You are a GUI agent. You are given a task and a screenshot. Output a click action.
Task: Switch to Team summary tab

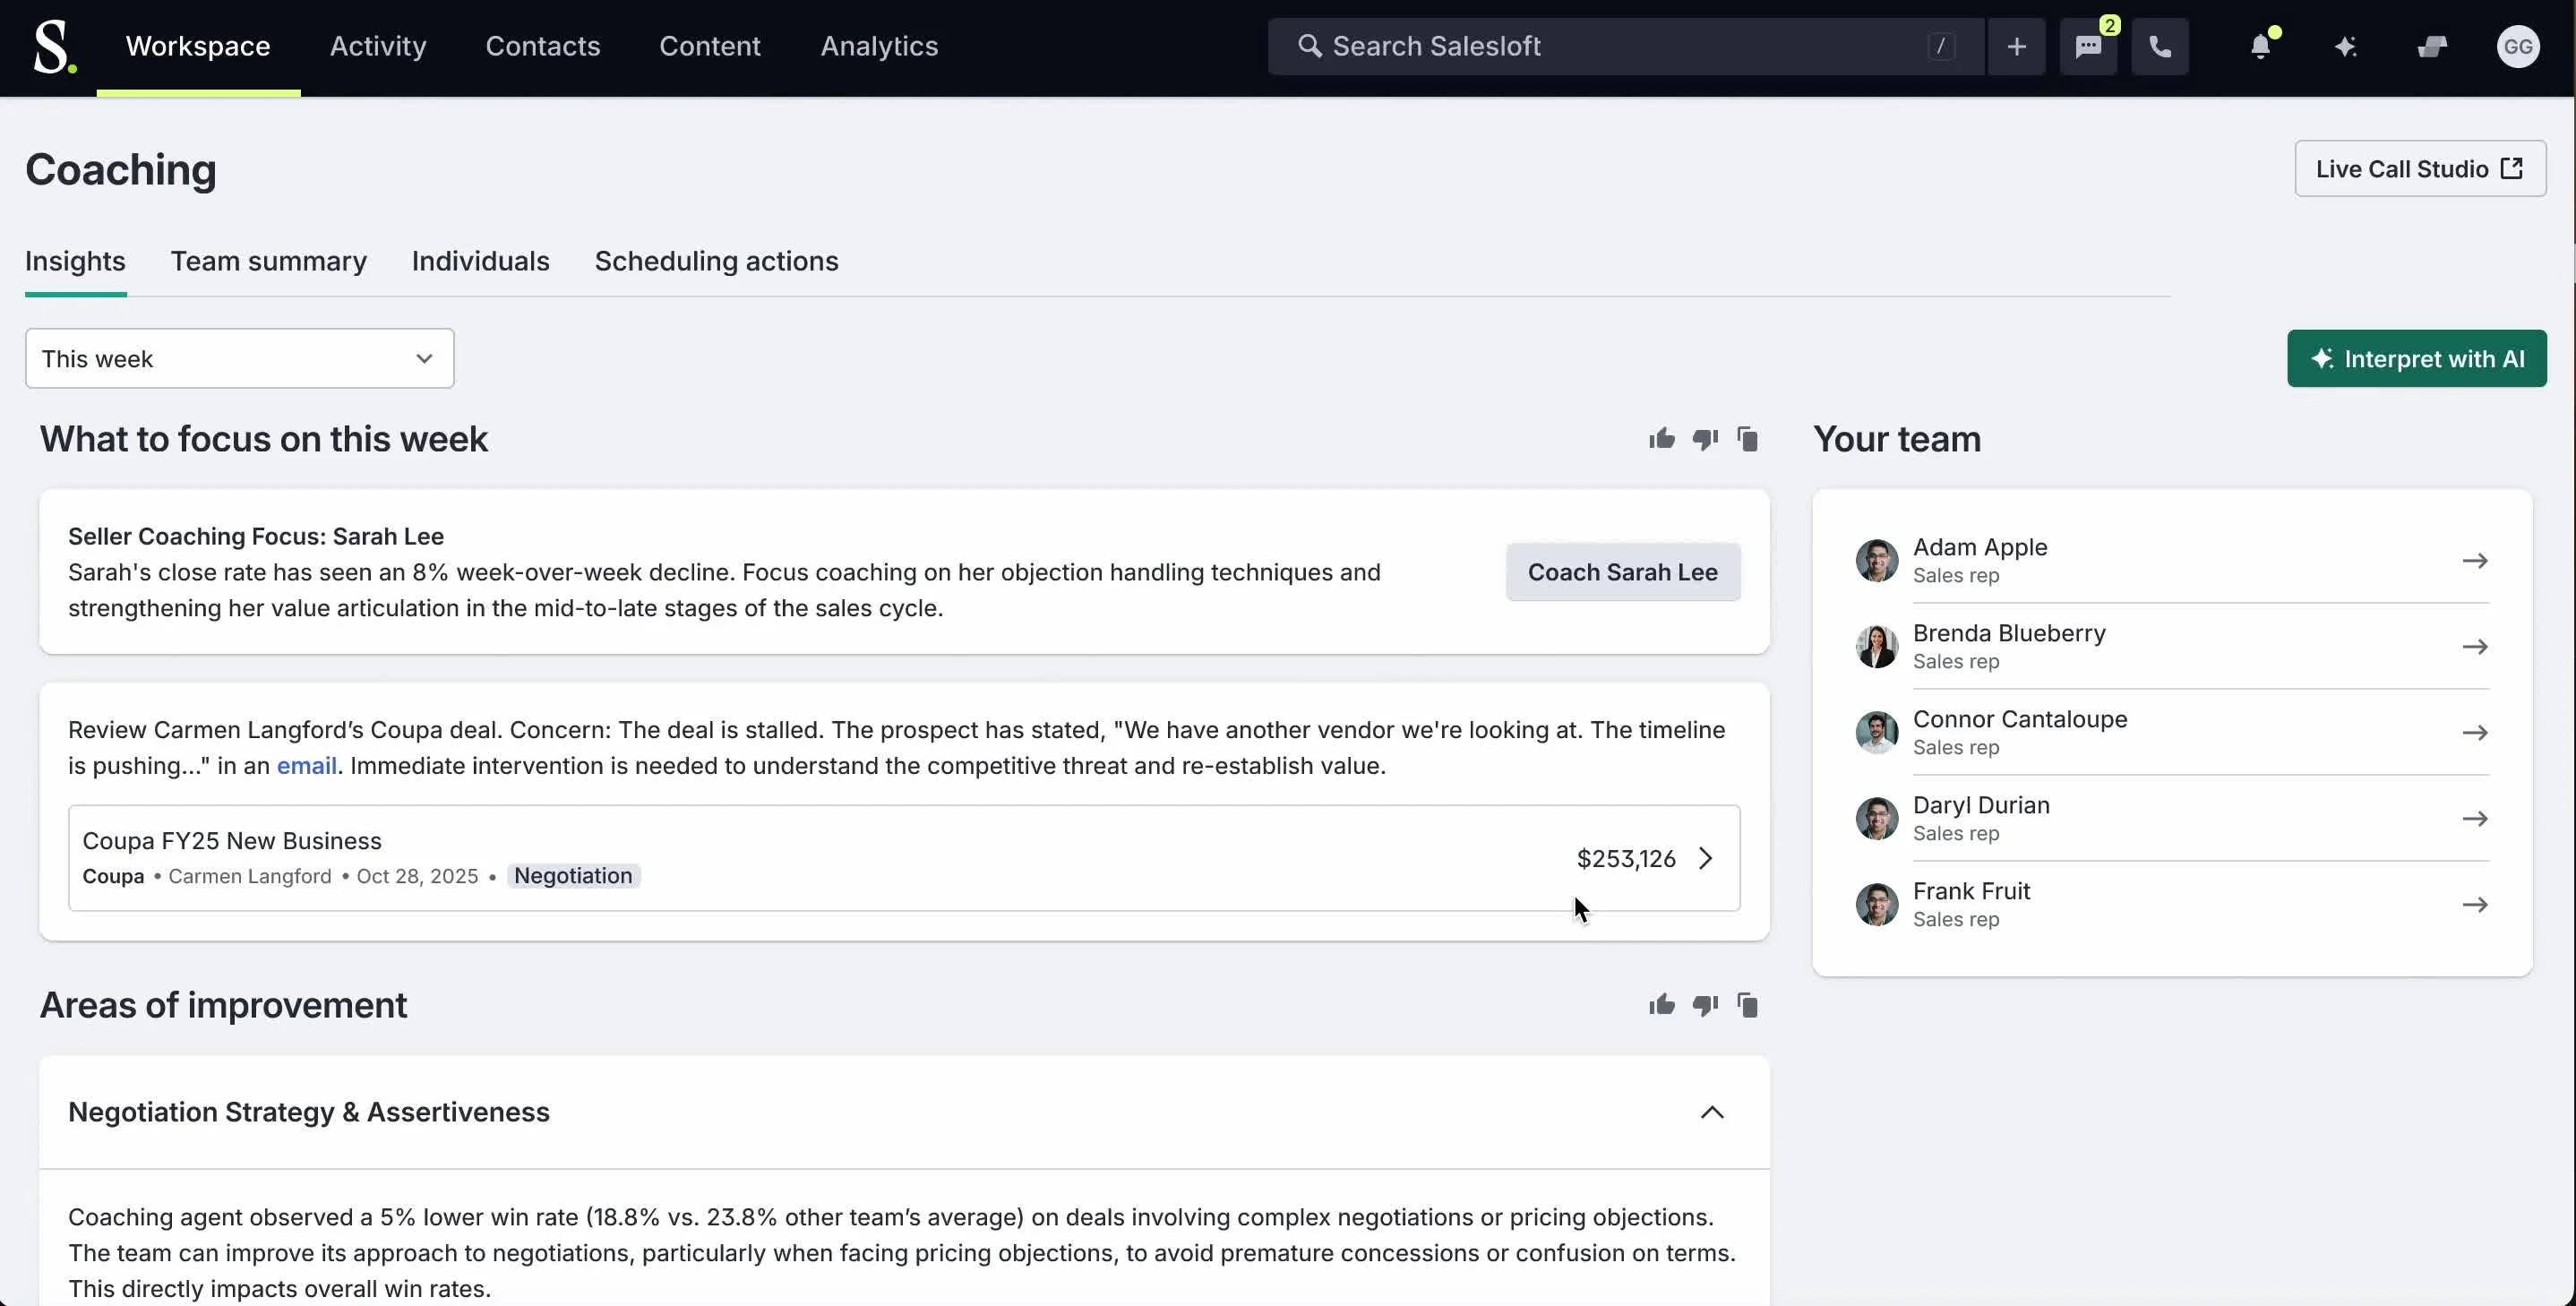tap(268, 261)
